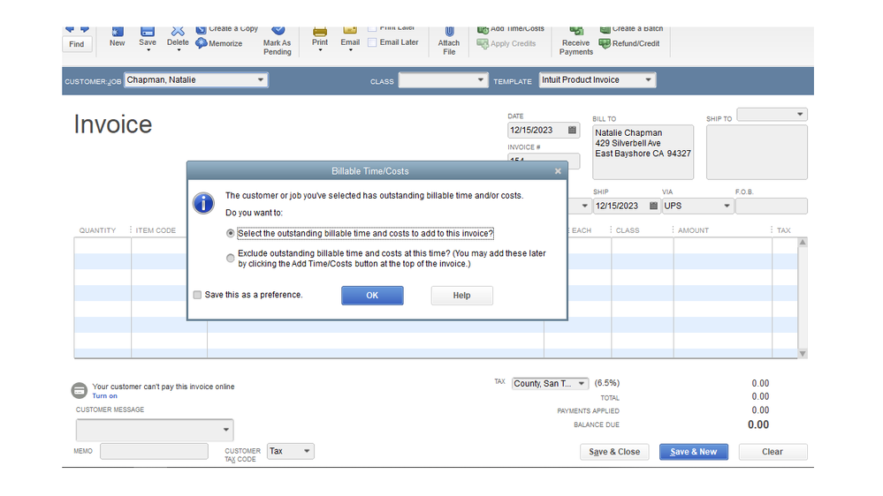Click the Print toolbar icon
883x496 pixels.
point(320,32)
